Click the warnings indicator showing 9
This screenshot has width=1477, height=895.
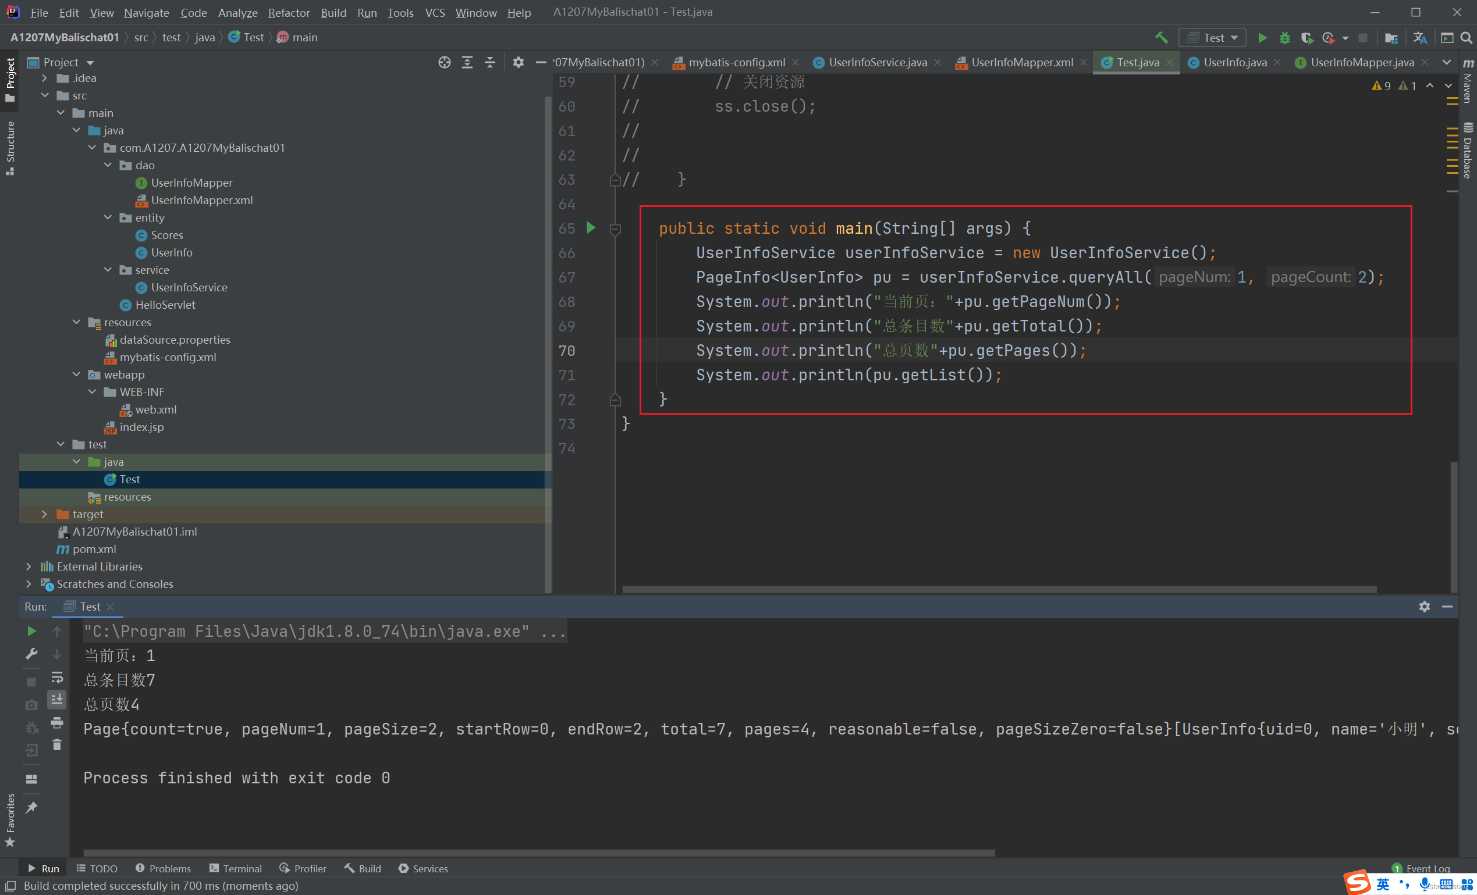tap(1381, 85)
